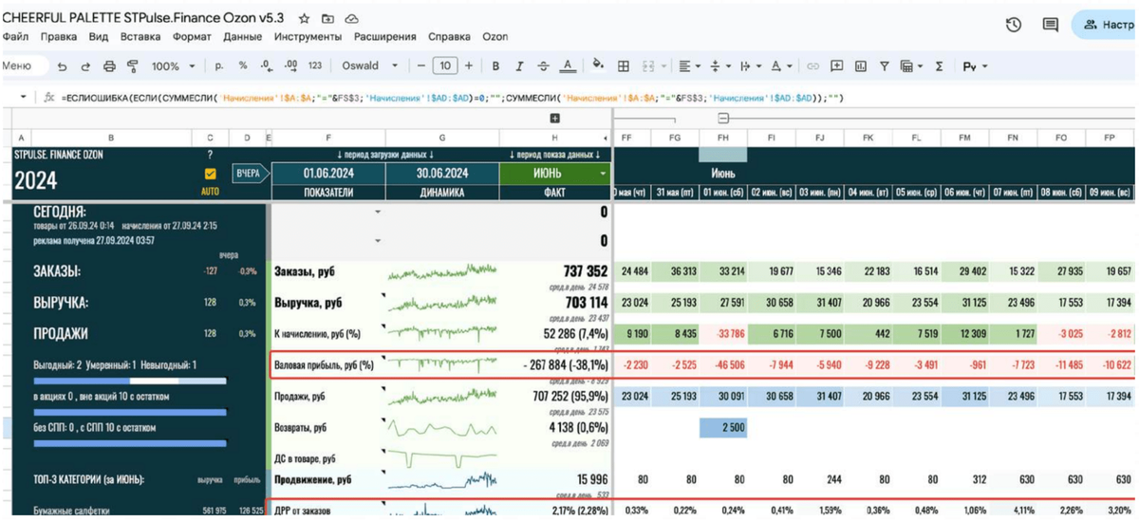Star the document
The height and width of the screenshot is (521, 1139).
(305, 18)
